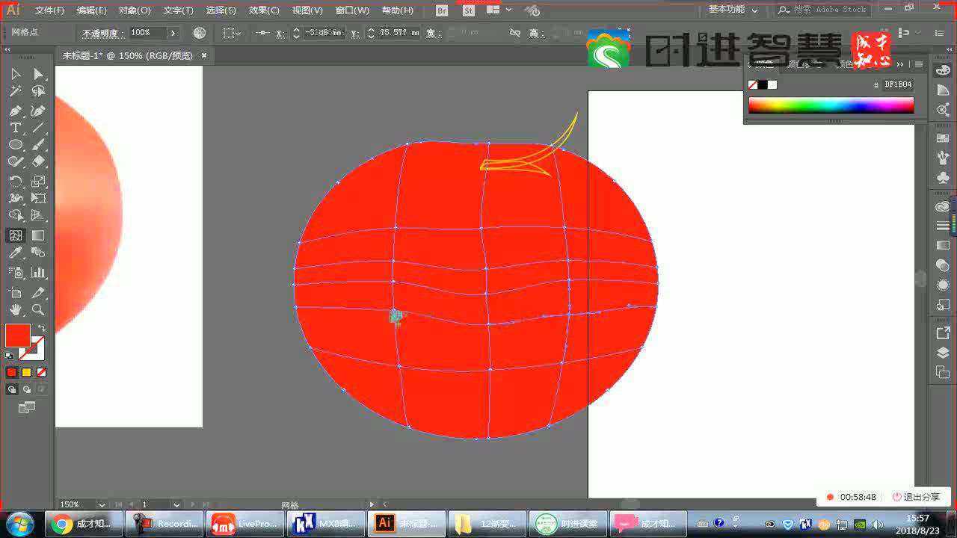Choose the Type tool
This screenshot has width=957, height=538.
(x=15, y=128)
